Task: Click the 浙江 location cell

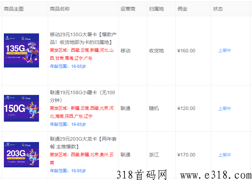Action: (x=154, y=155)
